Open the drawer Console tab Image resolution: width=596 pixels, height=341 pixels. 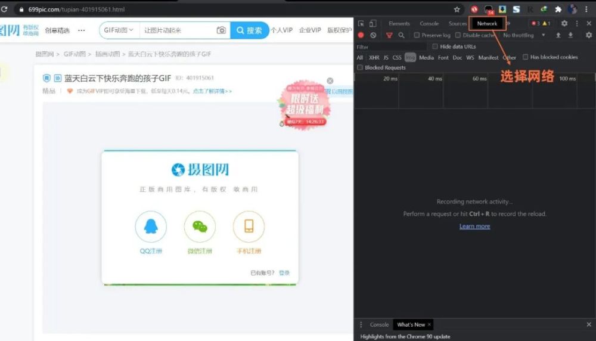click(379, 325)
